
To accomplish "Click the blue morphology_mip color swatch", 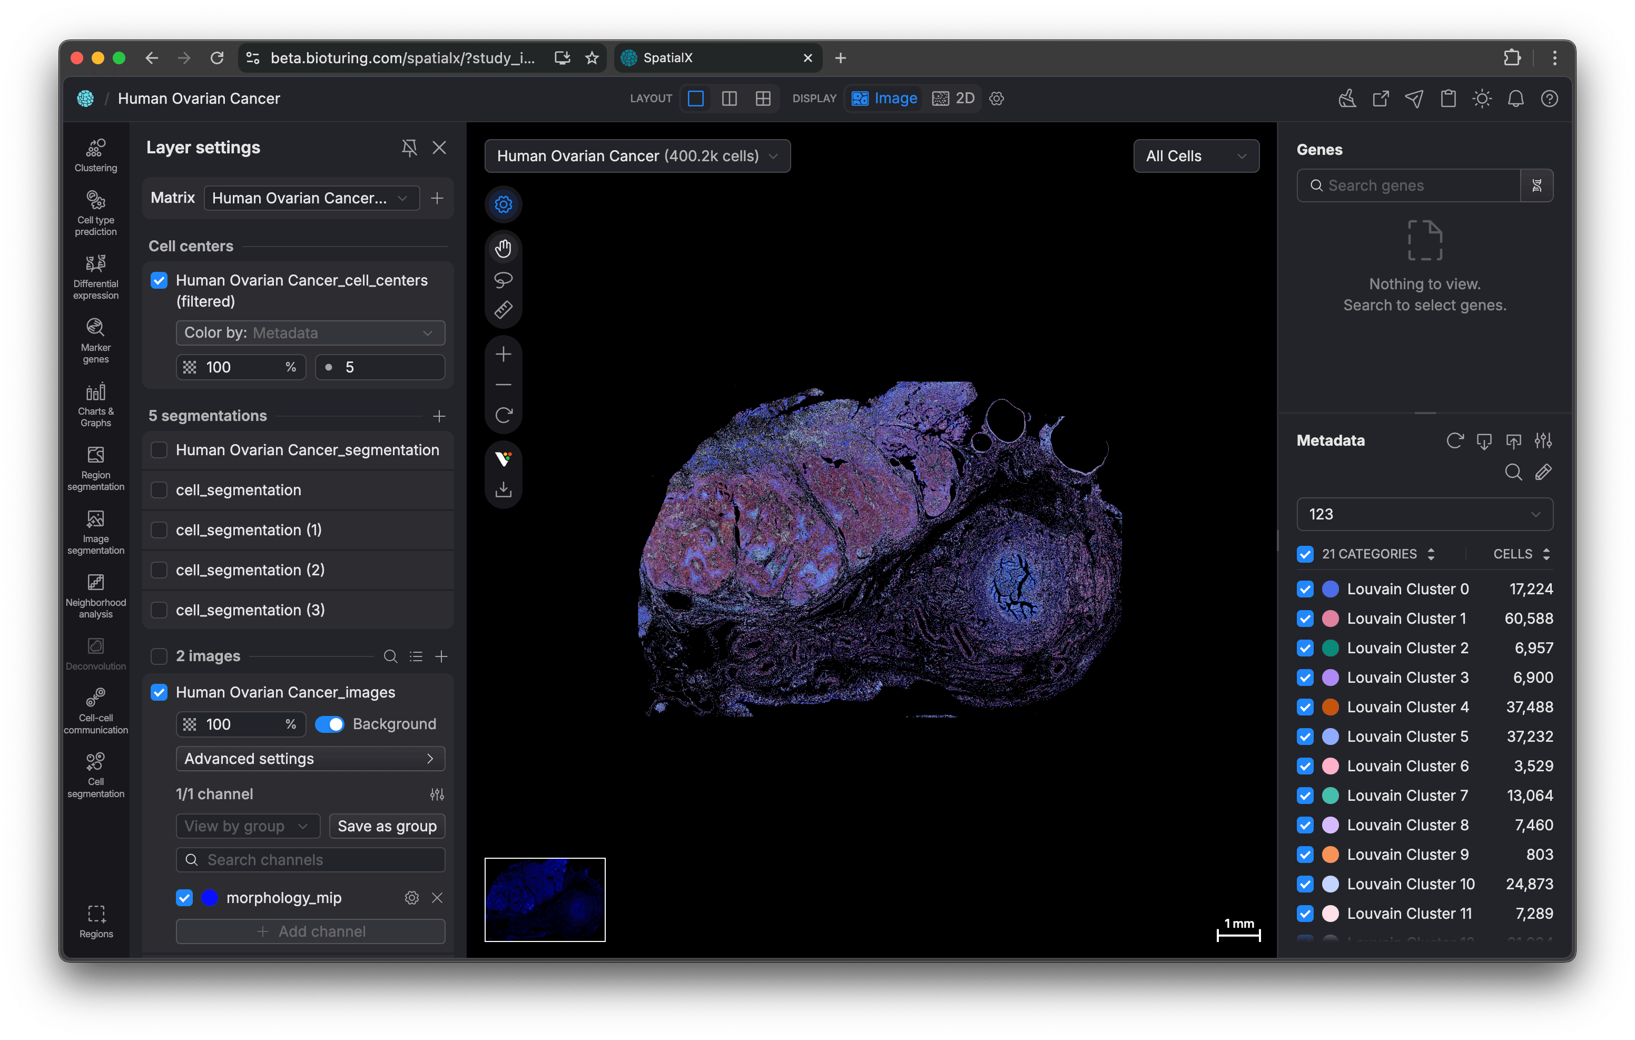I will 210,898.
